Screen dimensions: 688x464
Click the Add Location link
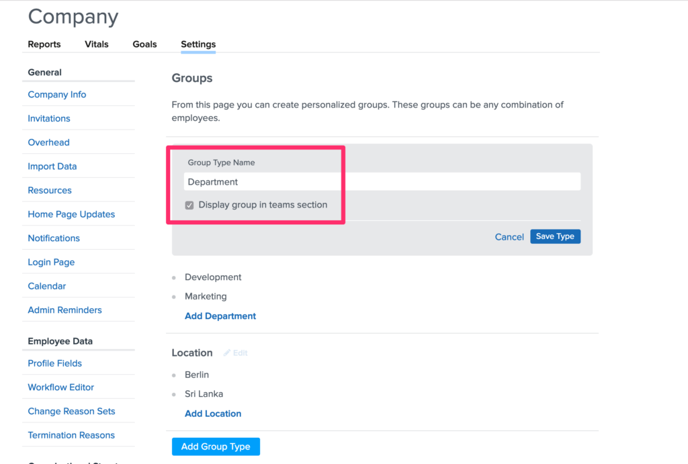213,414
